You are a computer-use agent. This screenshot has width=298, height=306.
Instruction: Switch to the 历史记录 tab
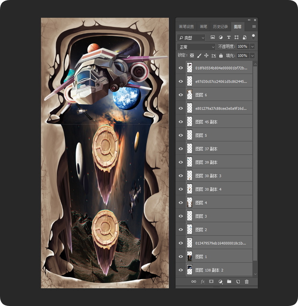pyautogui.click(x=220, y=27)
